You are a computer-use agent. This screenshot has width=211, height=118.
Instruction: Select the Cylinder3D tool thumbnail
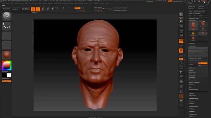[203, 24]
